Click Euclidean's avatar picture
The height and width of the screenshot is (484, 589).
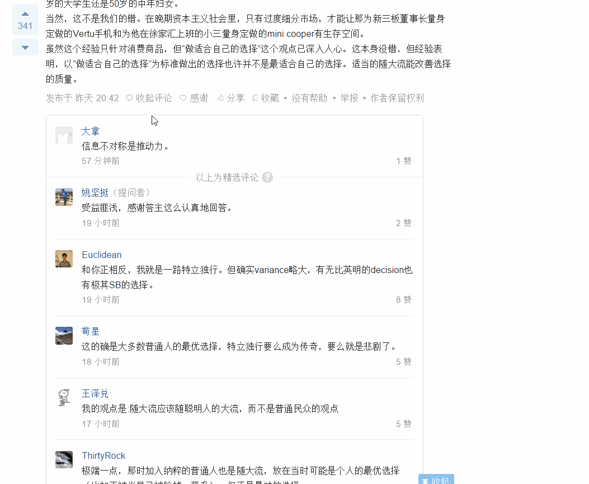click(x=64, y=259)
